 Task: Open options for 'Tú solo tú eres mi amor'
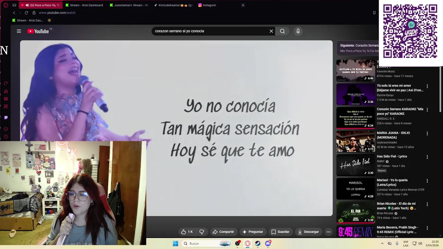coord(427,86)
